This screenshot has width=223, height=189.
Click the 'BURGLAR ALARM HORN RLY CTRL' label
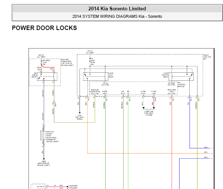[95, 92]
